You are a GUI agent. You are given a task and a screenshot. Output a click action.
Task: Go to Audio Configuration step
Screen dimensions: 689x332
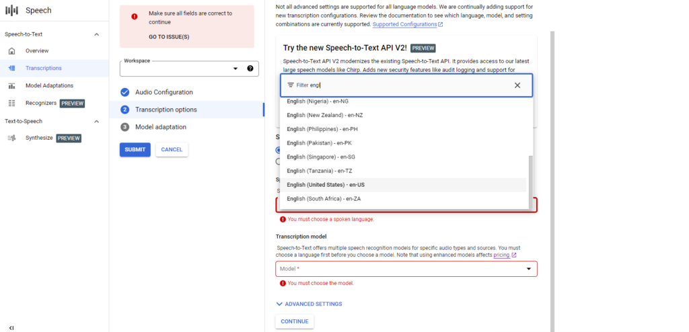(164, 92)
